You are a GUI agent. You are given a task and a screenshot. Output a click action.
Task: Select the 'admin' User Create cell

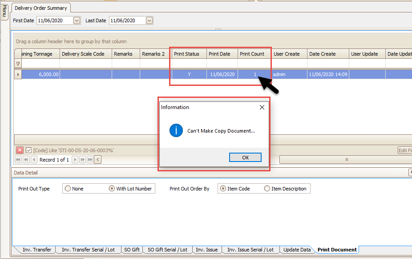[x=289, y=74]
